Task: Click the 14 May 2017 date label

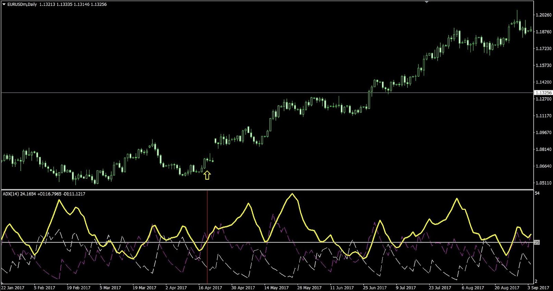Action: (276, 288)
